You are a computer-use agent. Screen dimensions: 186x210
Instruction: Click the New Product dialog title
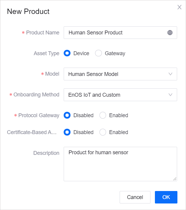click(x=28, y=12)
